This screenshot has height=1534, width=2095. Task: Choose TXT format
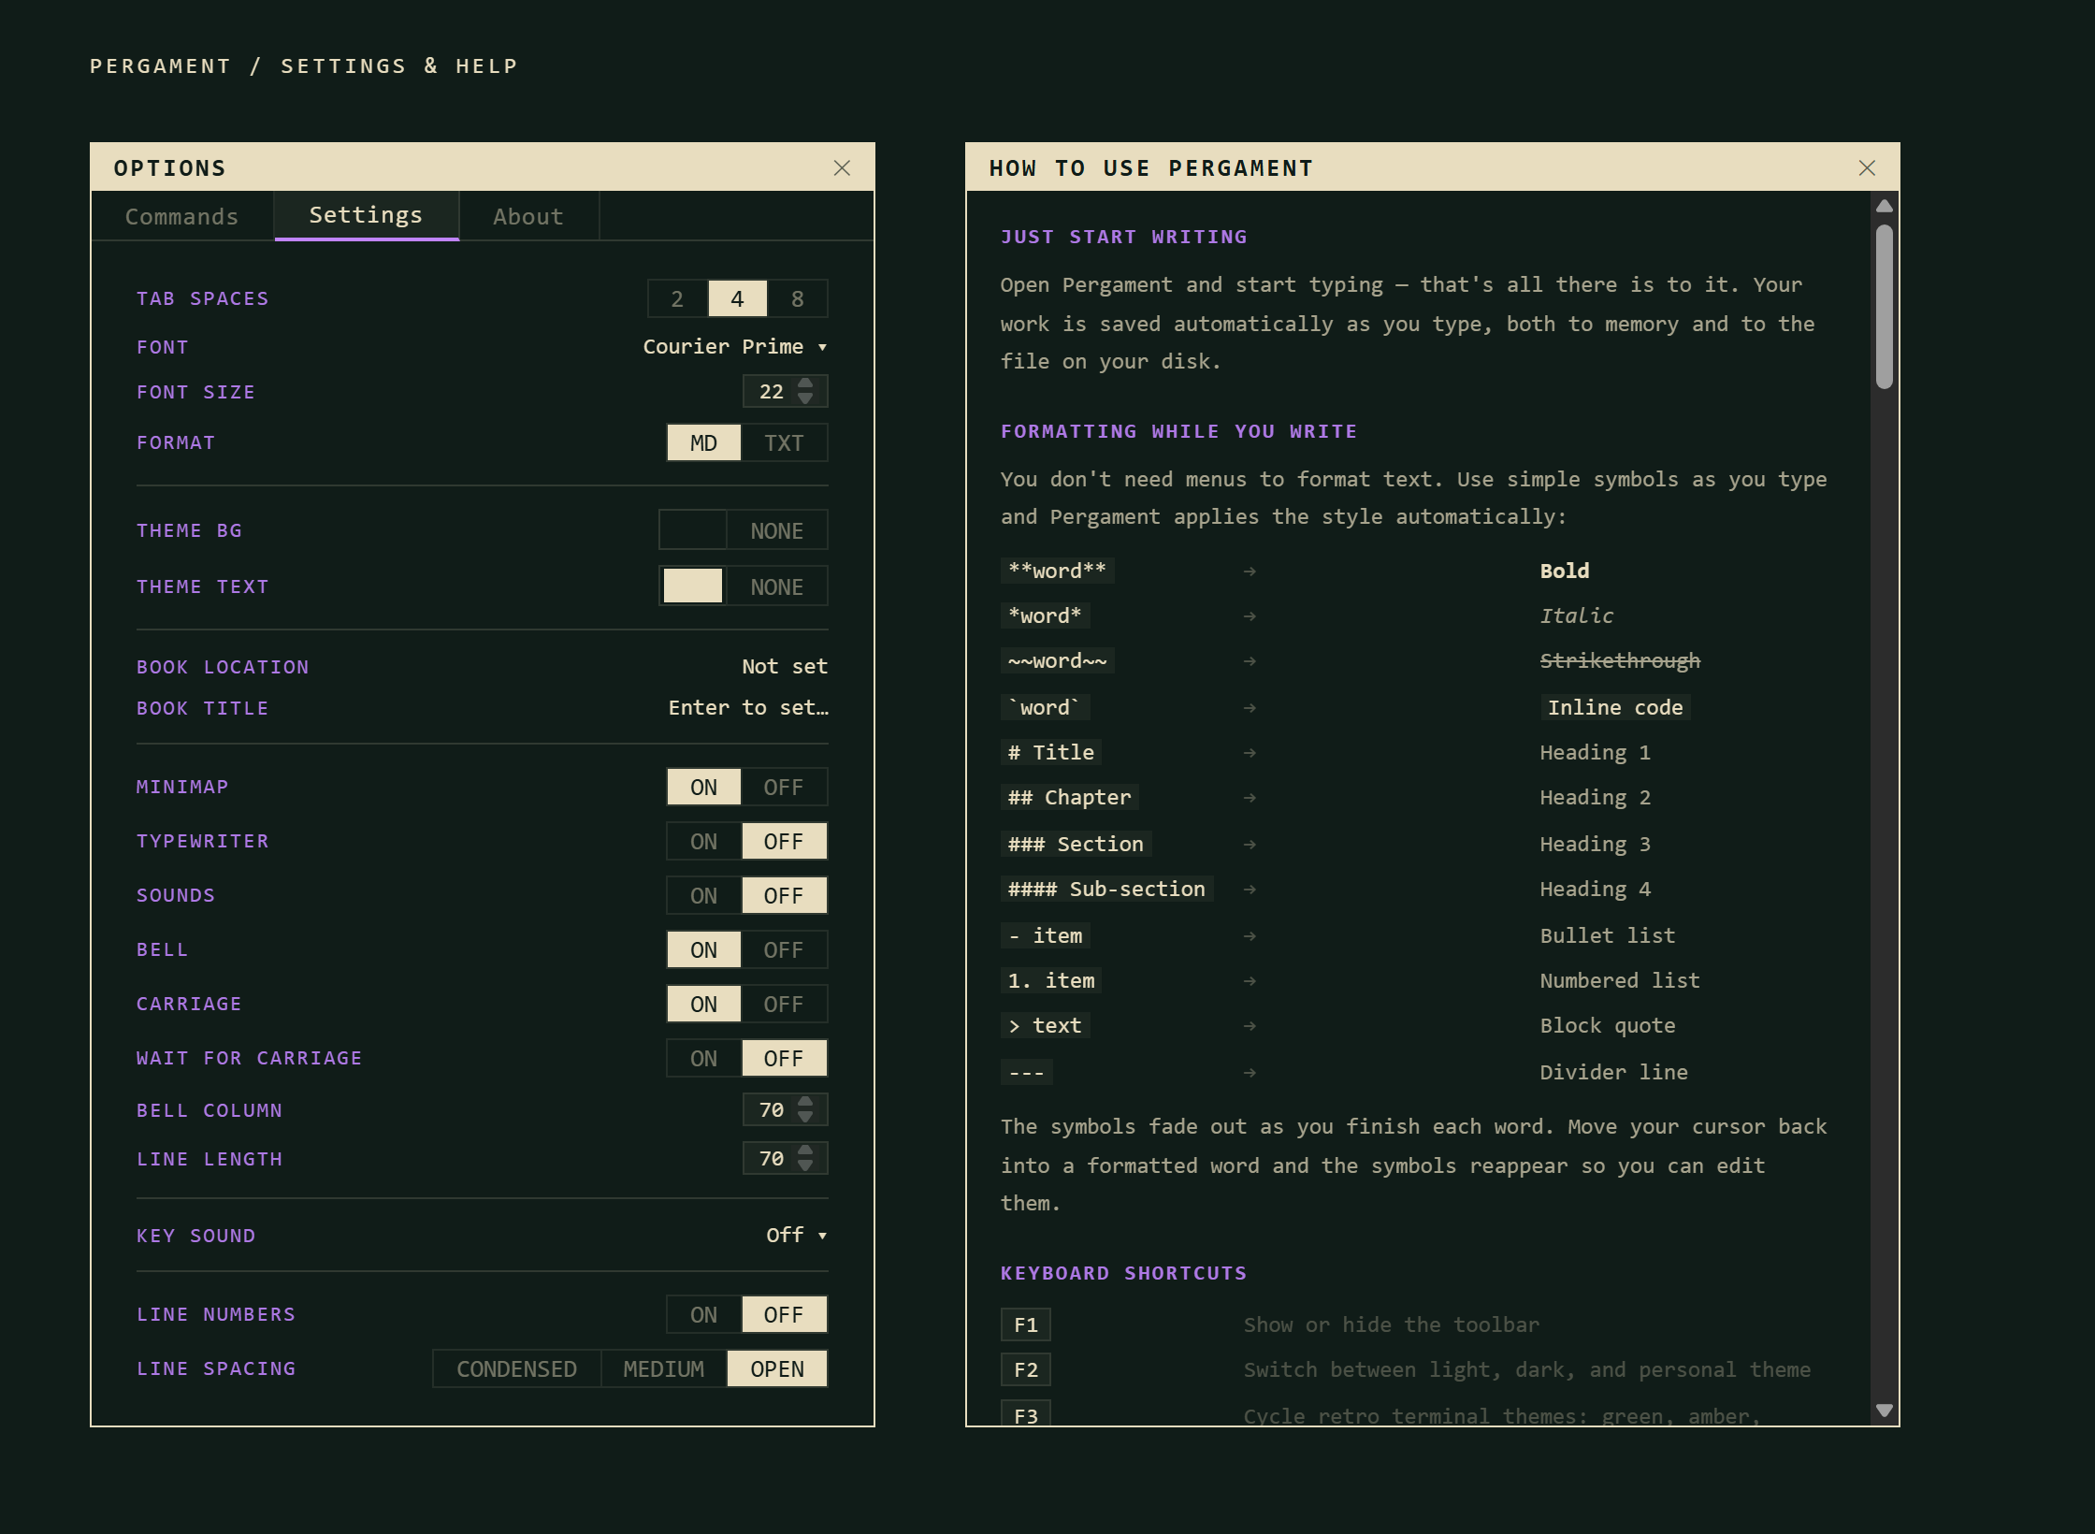784,442
